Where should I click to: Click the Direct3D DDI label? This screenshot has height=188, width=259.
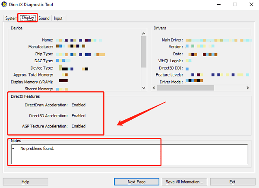(171, 68)
